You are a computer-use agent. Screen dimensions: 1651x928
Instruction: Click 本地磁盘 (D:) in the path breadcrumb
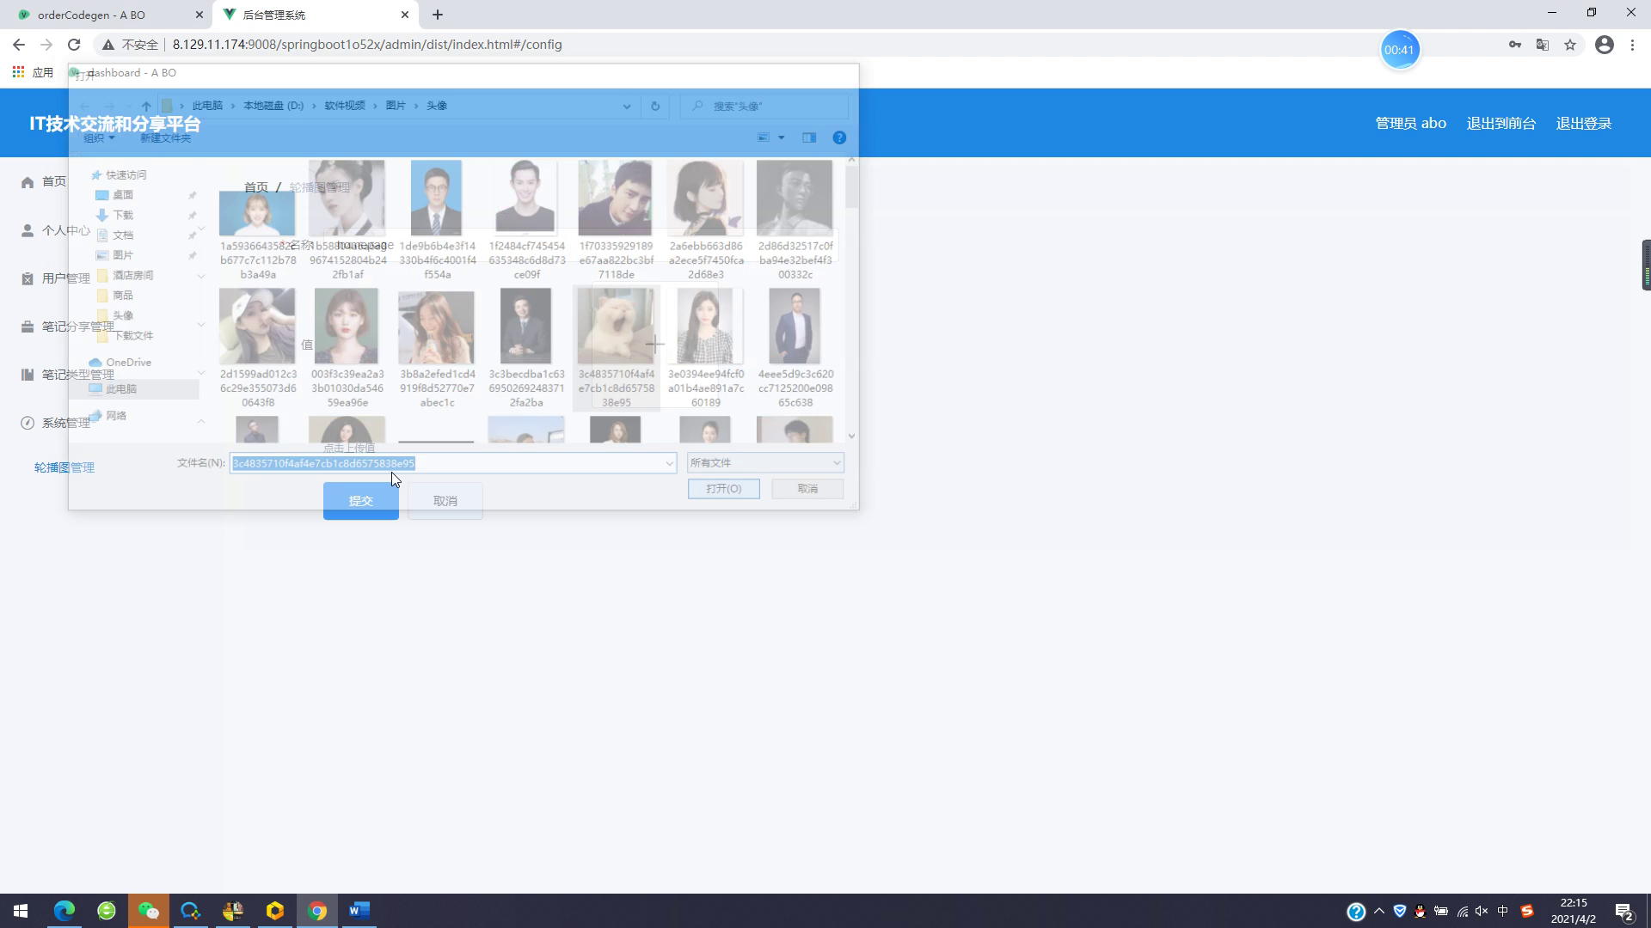(273, 106)
